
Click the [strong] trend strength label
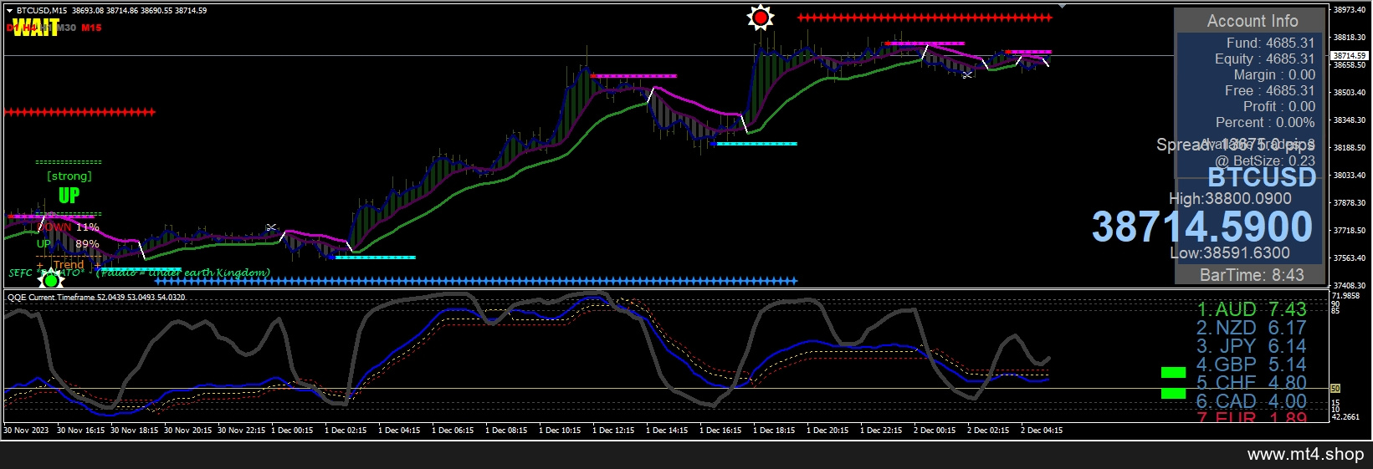(x=69, y=176)
